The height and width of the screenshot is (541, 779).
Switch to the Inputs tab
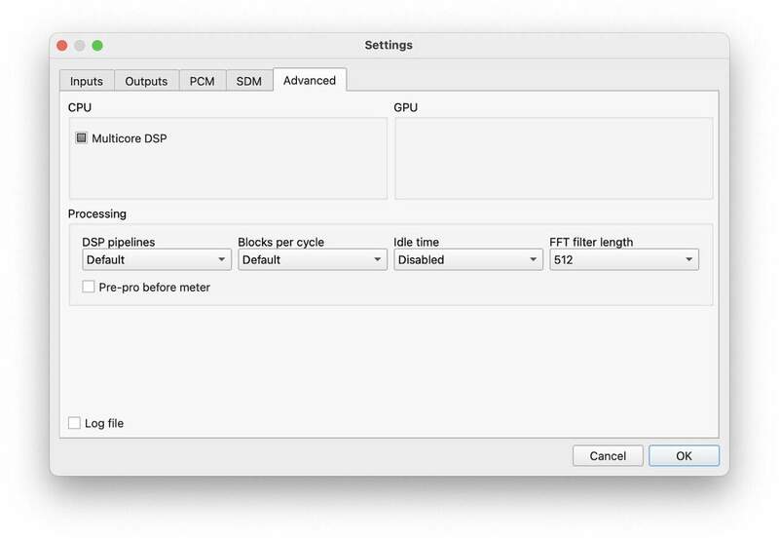tap(87, 81)
